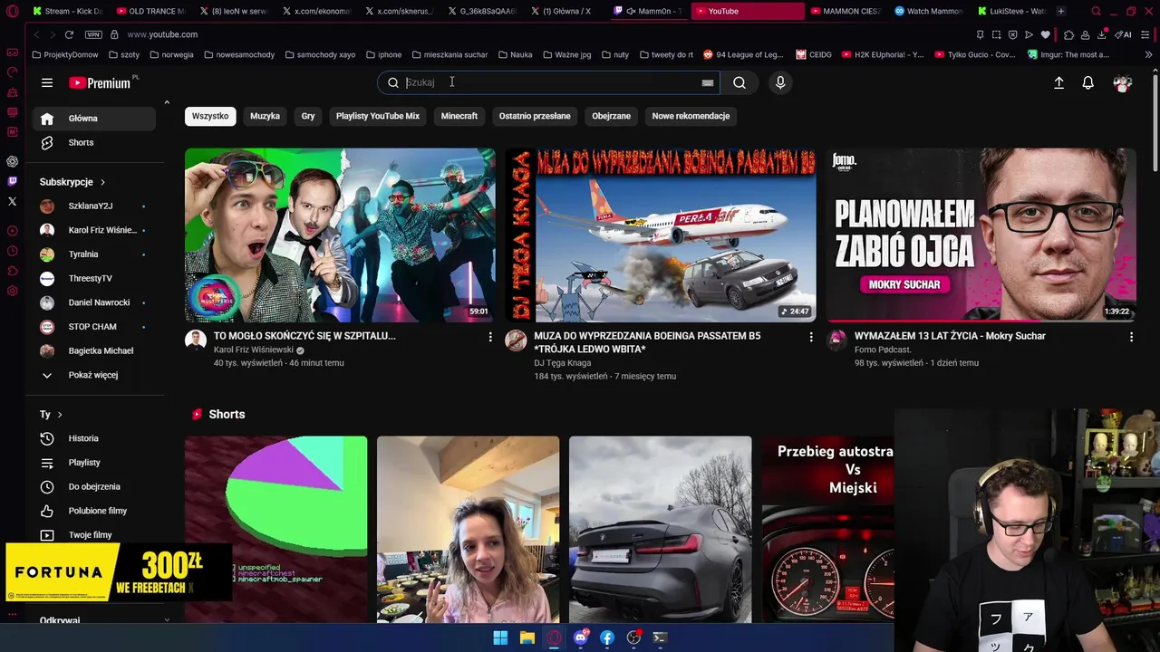Viewport: 1160px width, 652px height.
Task: Open ThreestyTV subscription channel
Action: [94, 278]
